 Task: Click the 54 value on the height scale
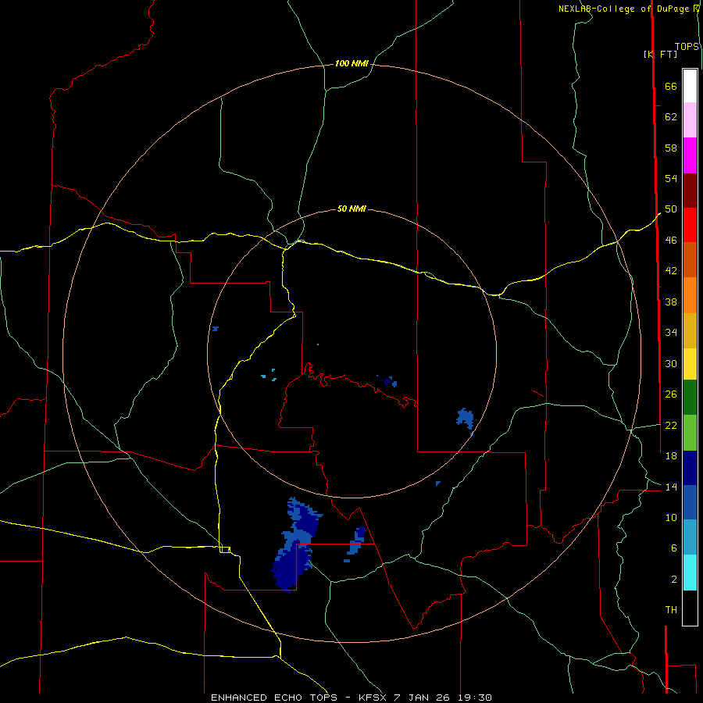671,178
